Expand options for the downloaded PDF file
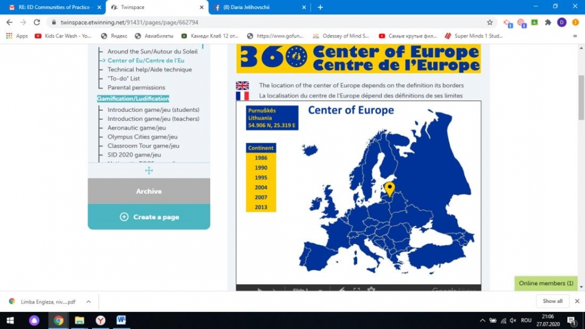 88,301
